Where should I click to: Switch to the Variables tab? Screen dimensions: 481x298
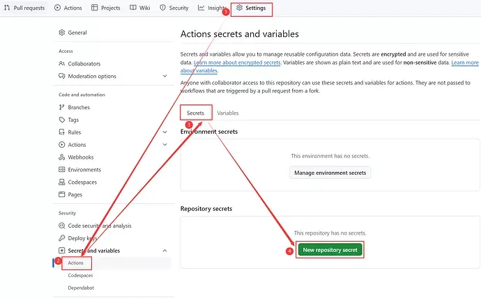click(228, 113)
